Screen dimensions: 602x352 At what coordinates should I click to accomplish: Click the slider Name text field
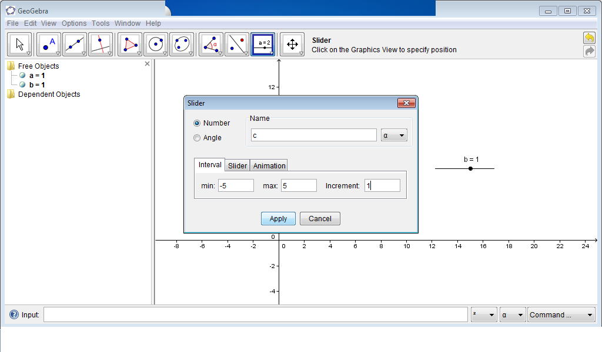click(x=314, y=135)
